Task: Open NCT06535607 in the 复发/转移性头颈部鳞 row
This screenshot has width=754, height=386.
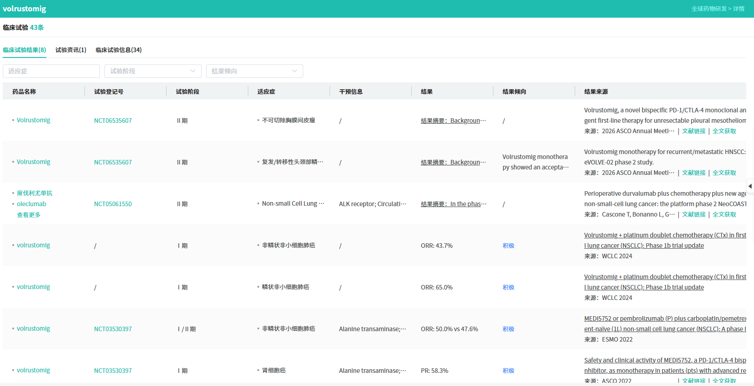Action: pyautogui.click(x=113, y=162)
